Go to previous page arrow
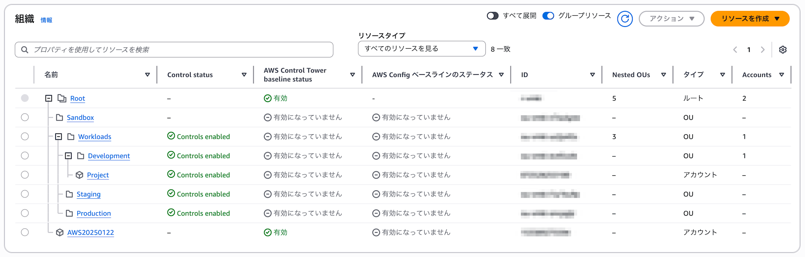 735,49
